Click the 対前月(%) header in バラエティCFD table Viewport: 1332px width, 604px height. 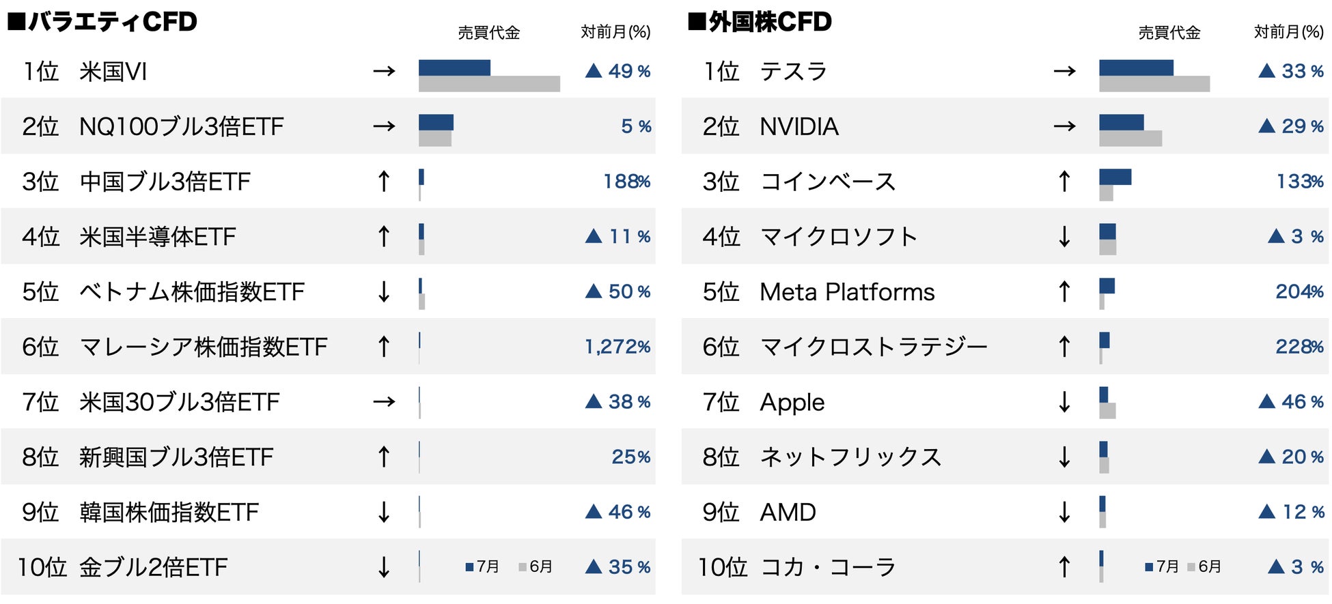point(615,32)
